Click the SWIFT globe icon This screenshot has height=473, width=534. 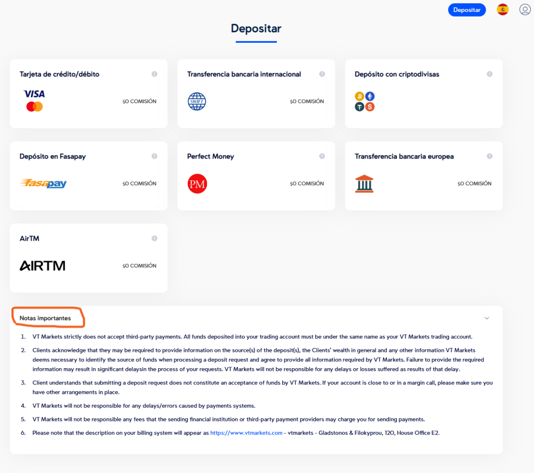(197, 101)
